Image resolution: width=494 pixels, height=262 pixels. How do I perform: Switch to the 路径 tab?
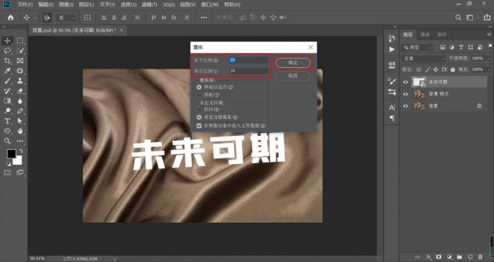(x=442, y=34)
